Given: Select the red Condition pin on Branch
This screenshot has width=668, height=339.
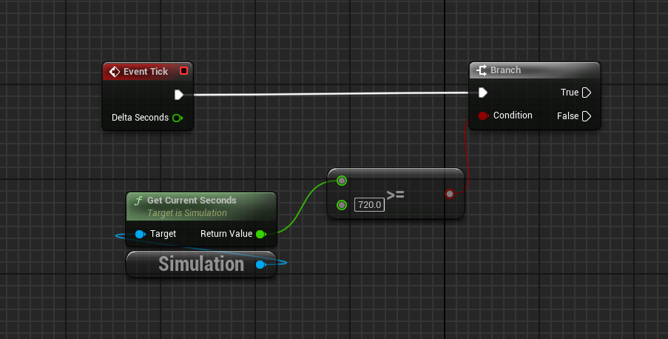Looking at the screenshot, I should (483, 115).
